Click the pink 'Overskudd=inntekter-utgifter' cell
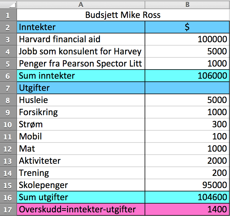The width and height of the screenshot is (230, 216). (81, 209)
